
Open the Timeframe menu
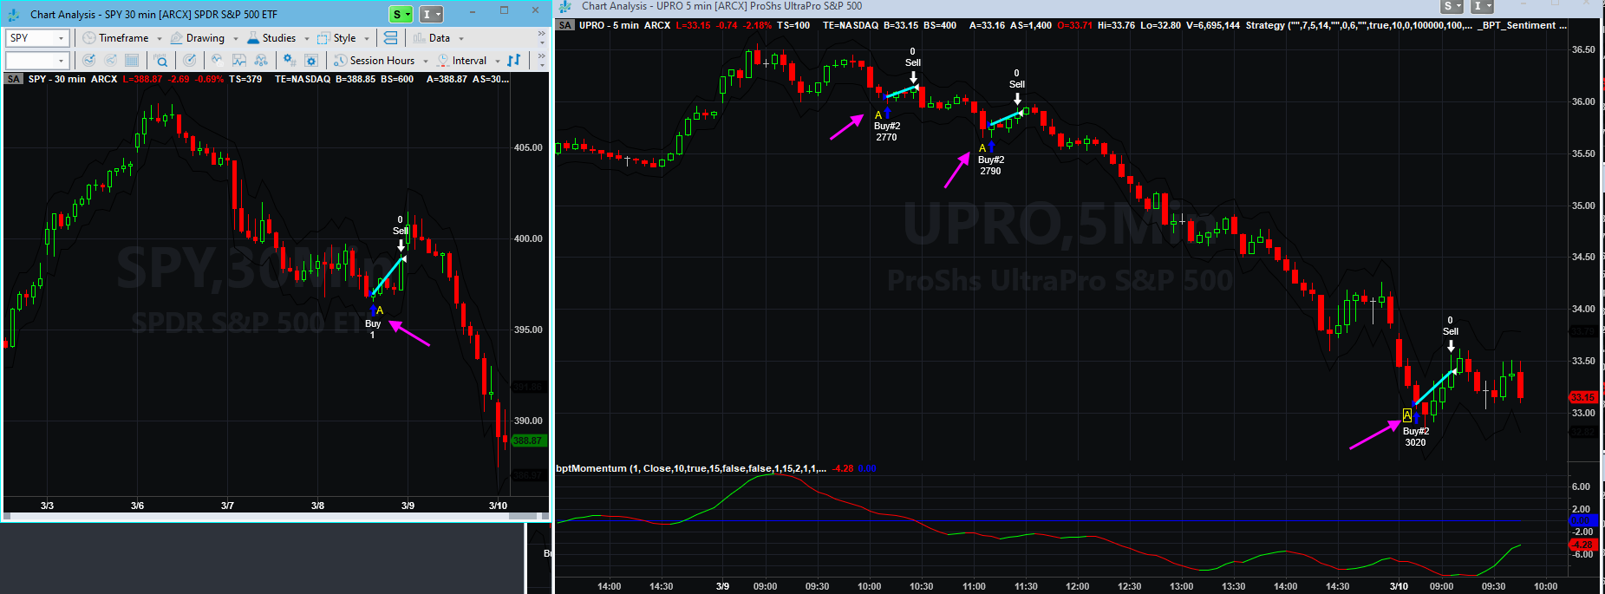pyautogui.click(x=122, y=38)
